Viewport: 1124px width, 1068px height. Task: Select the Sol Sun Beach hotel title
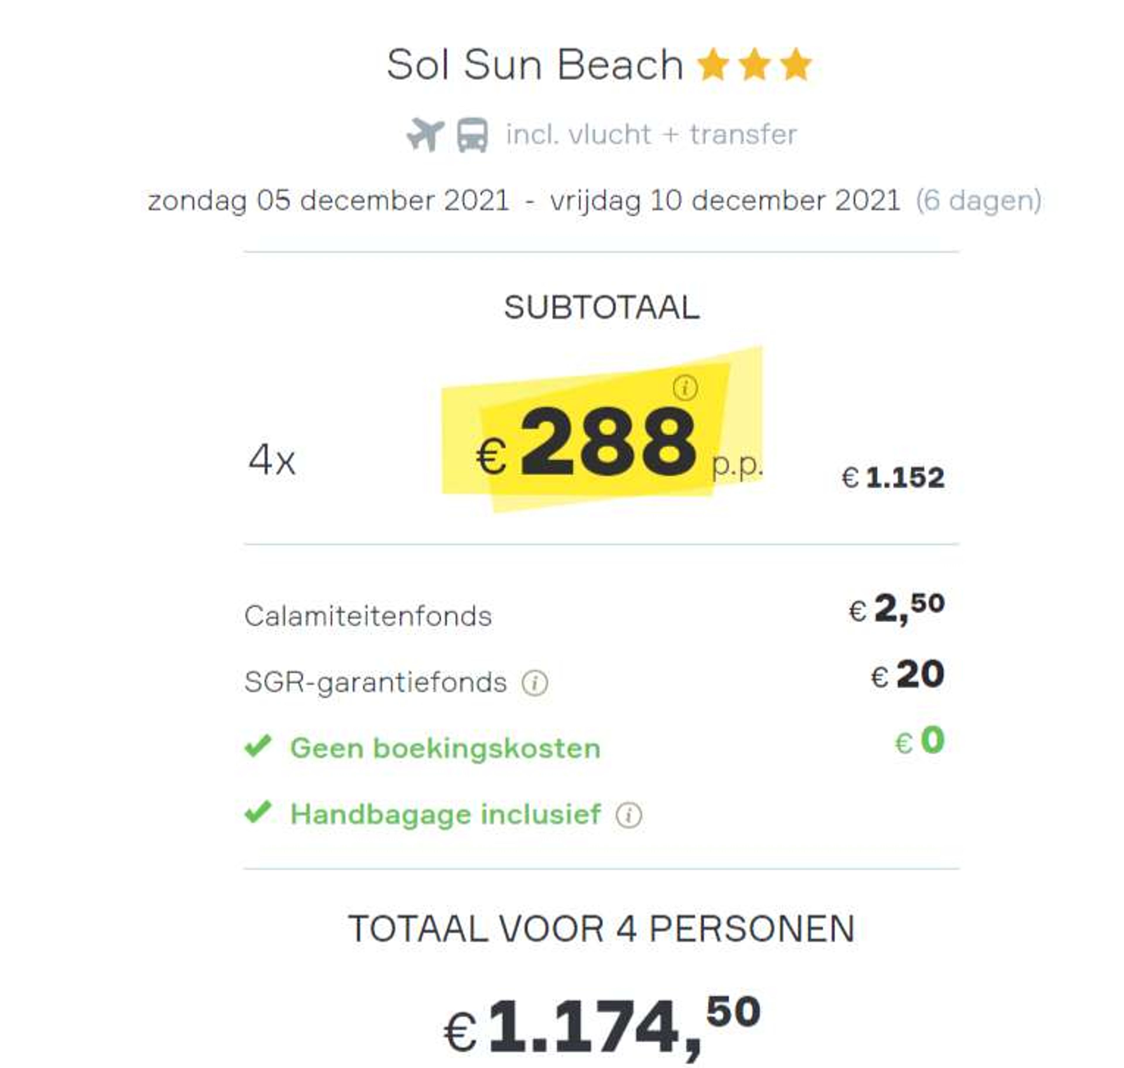535,64
